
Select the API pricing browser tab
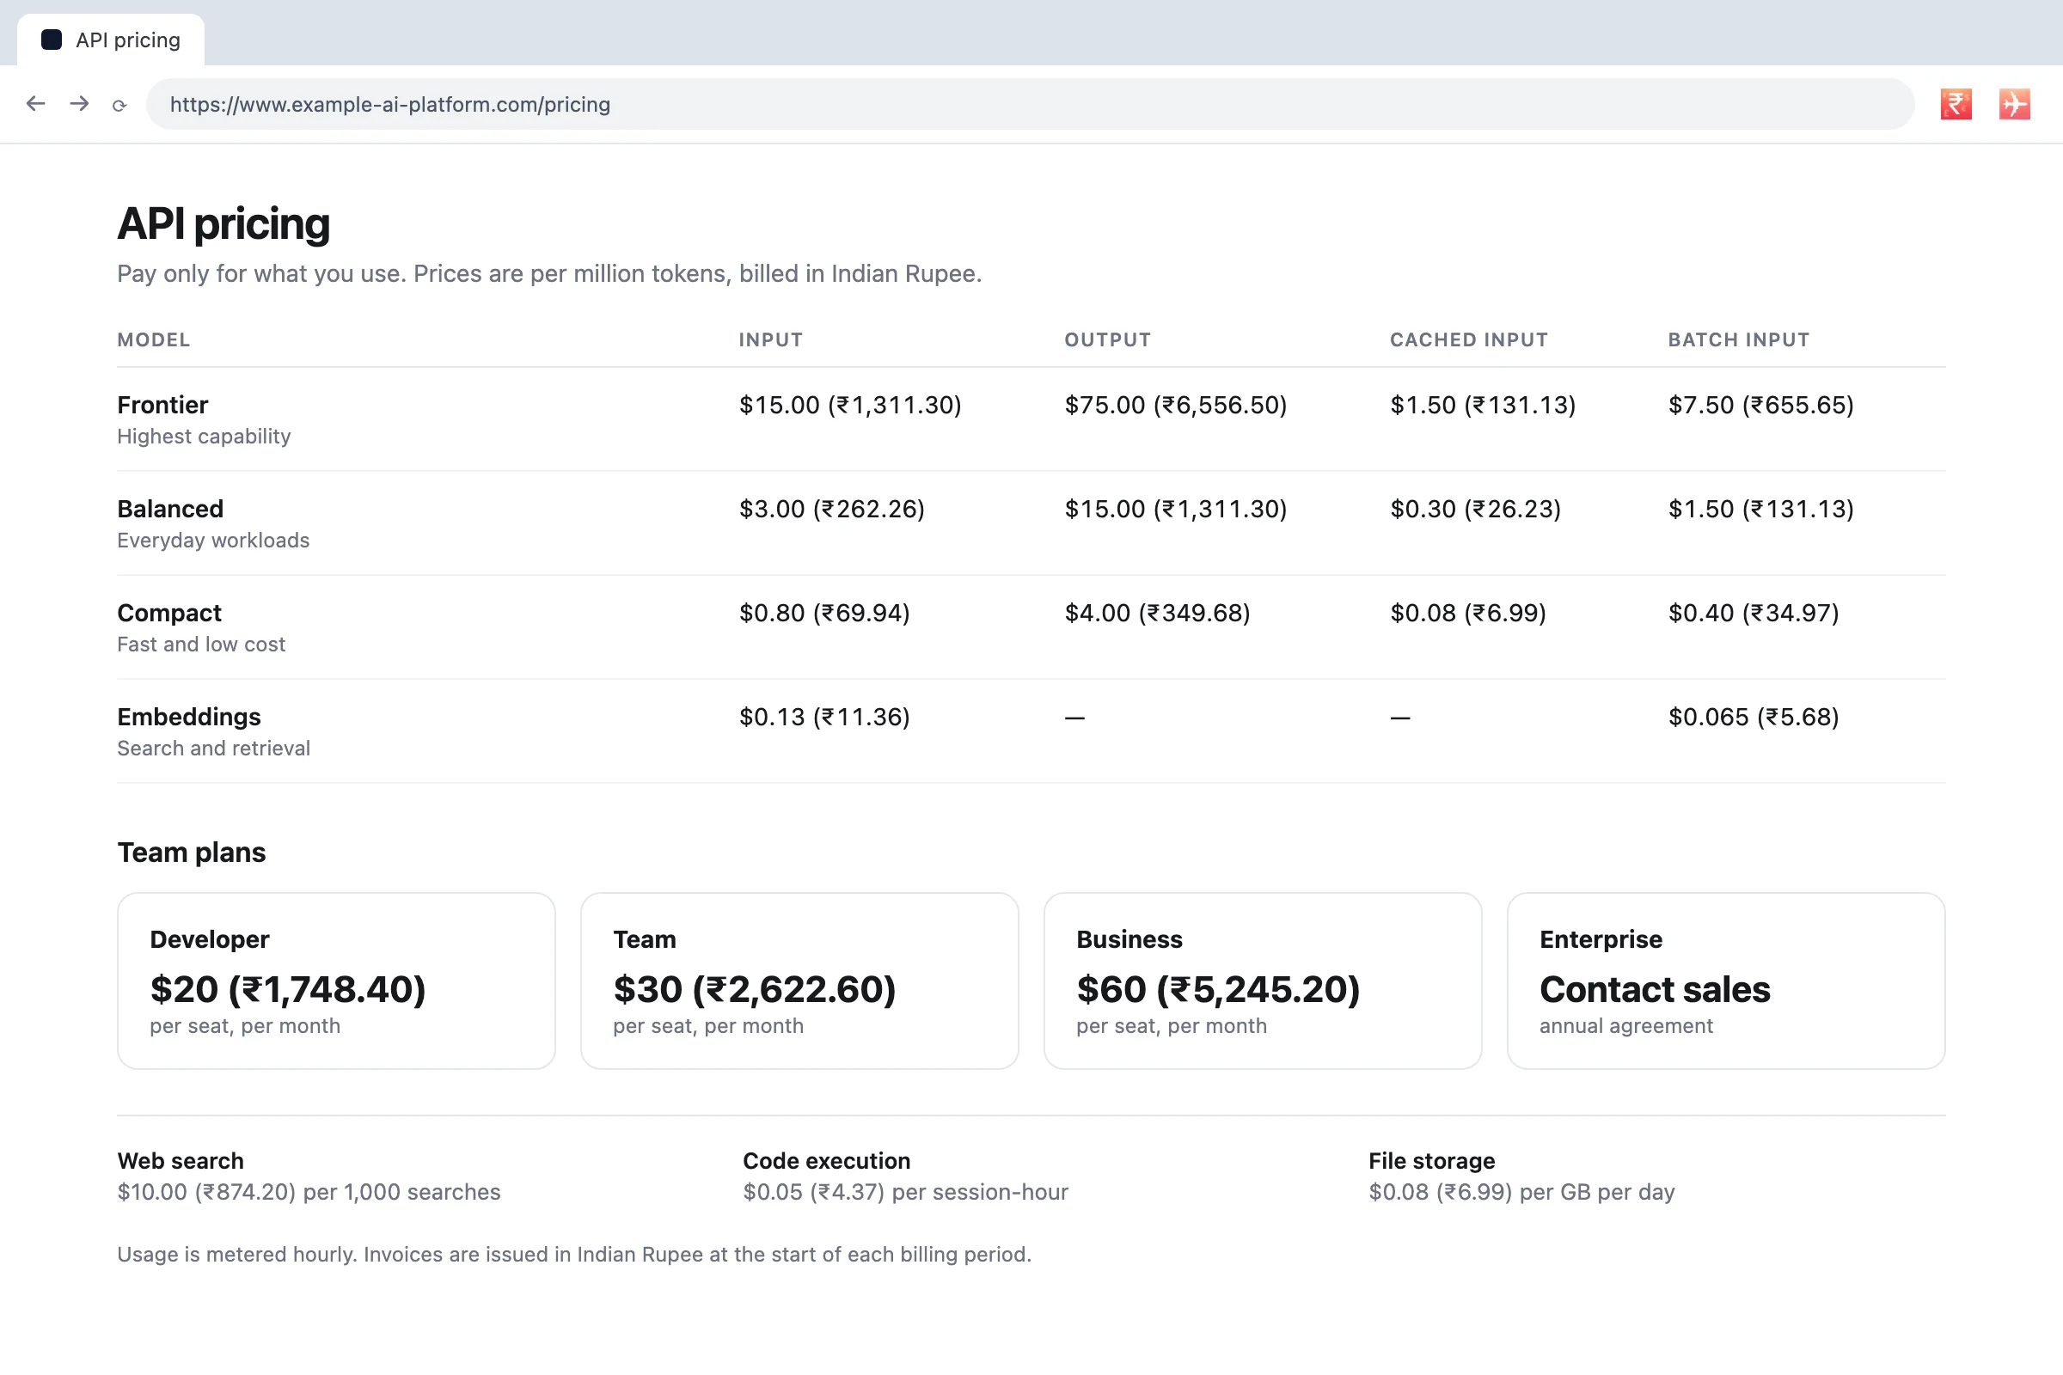point(111,40)
